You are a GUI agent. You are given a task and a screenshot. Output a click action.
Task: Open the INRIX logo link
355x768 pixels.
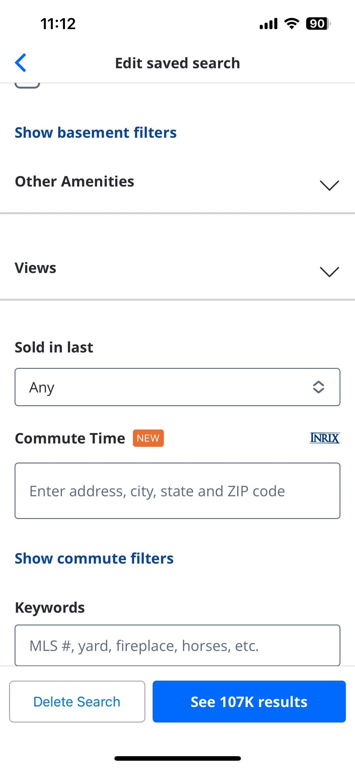pos(325,438)
